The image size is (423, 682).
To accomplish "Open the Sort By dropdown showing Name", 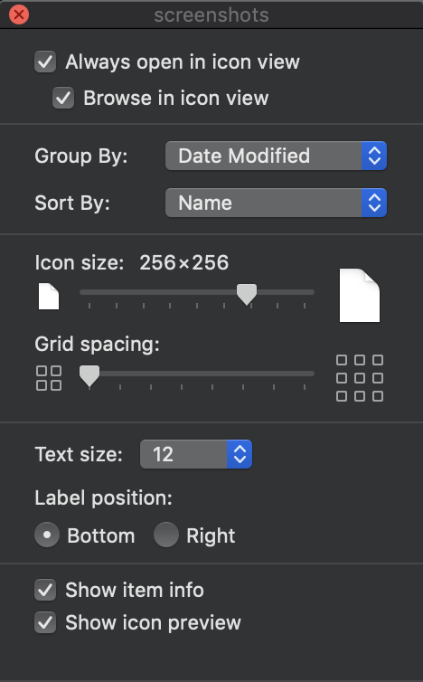I will pyautogui.click(x=276, y=203).
